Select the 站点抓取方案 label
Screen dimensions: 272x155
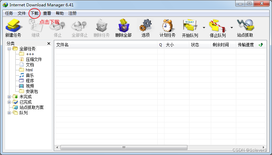point(31,107)
